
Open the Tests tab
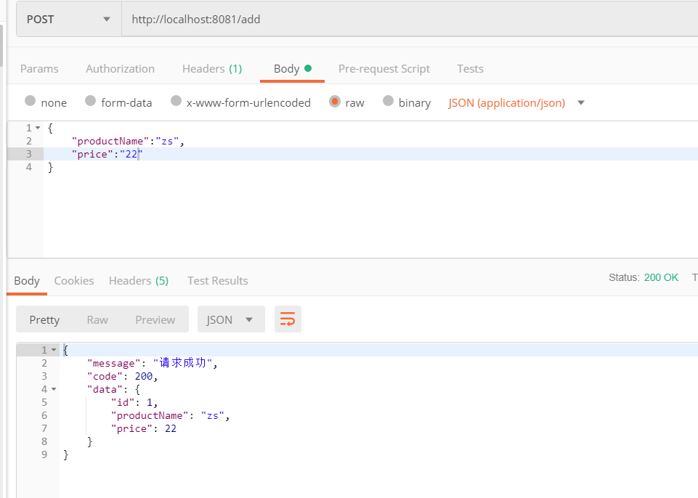click(x=470, y=68)
